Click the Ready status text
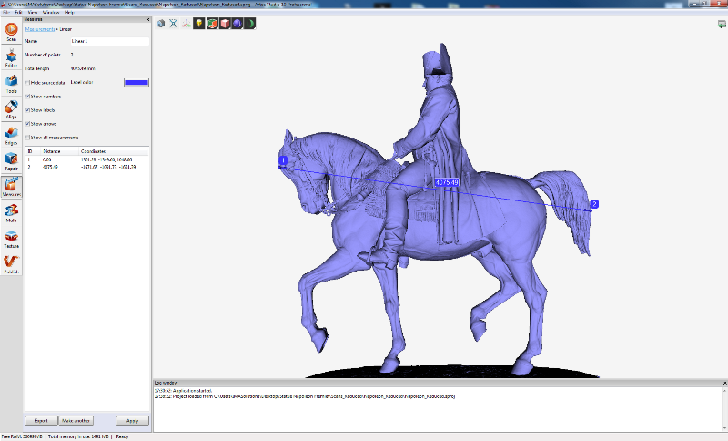The height and width of the screenshot is (441, 728). pyautogui.click(x=122, y=436)
